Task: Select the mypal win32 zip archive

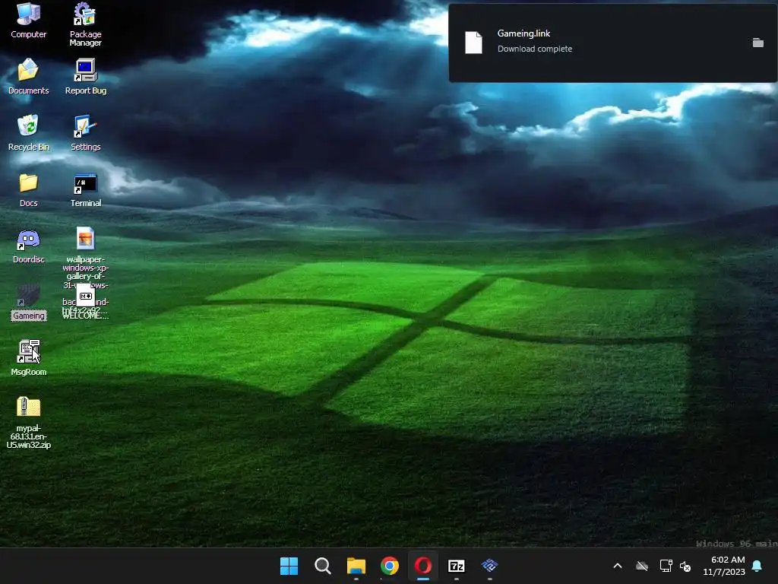Action: point(28,422)
